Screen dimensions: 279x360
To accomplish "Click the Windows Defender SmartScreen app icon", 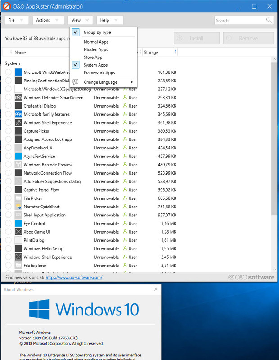I will pyautogui.click(x=18, y=98).
